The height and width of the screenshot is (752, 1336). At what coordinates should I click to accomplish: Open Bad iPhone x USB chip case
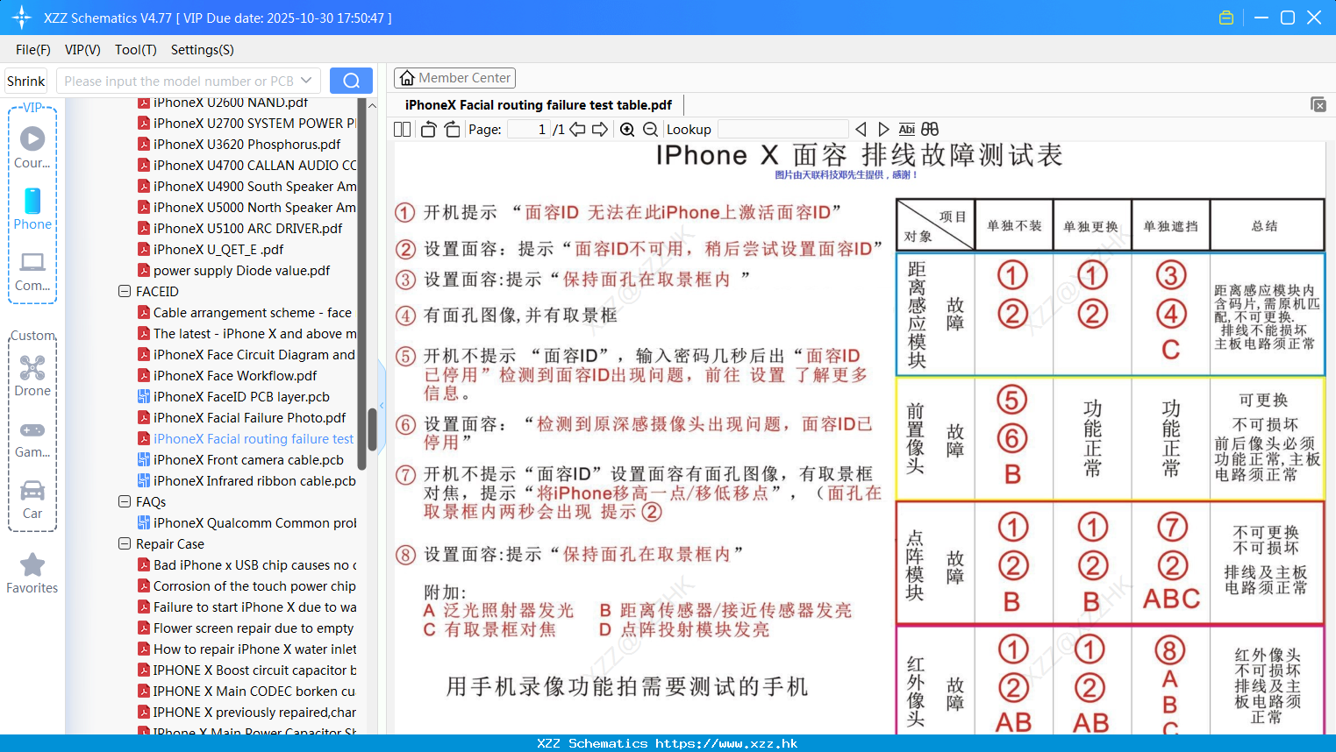246,564
